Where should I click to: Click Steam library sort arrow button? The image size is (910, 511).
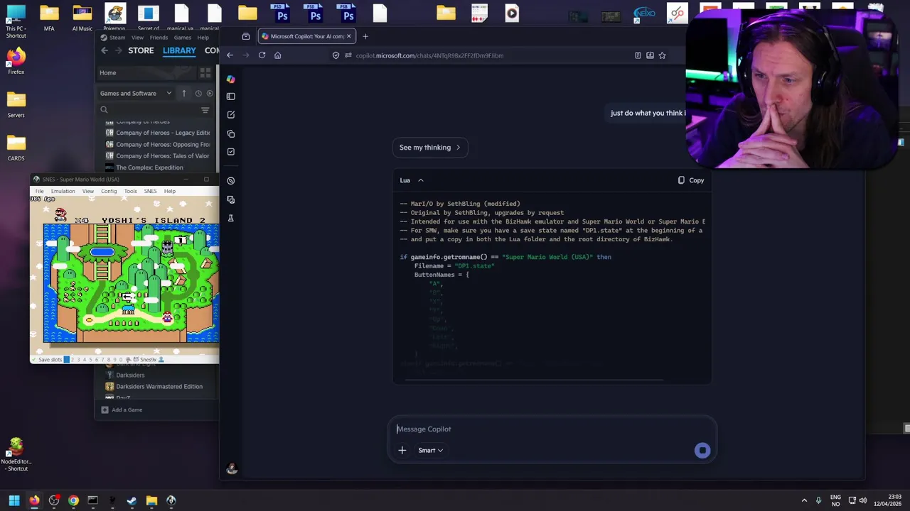[183, 93]
